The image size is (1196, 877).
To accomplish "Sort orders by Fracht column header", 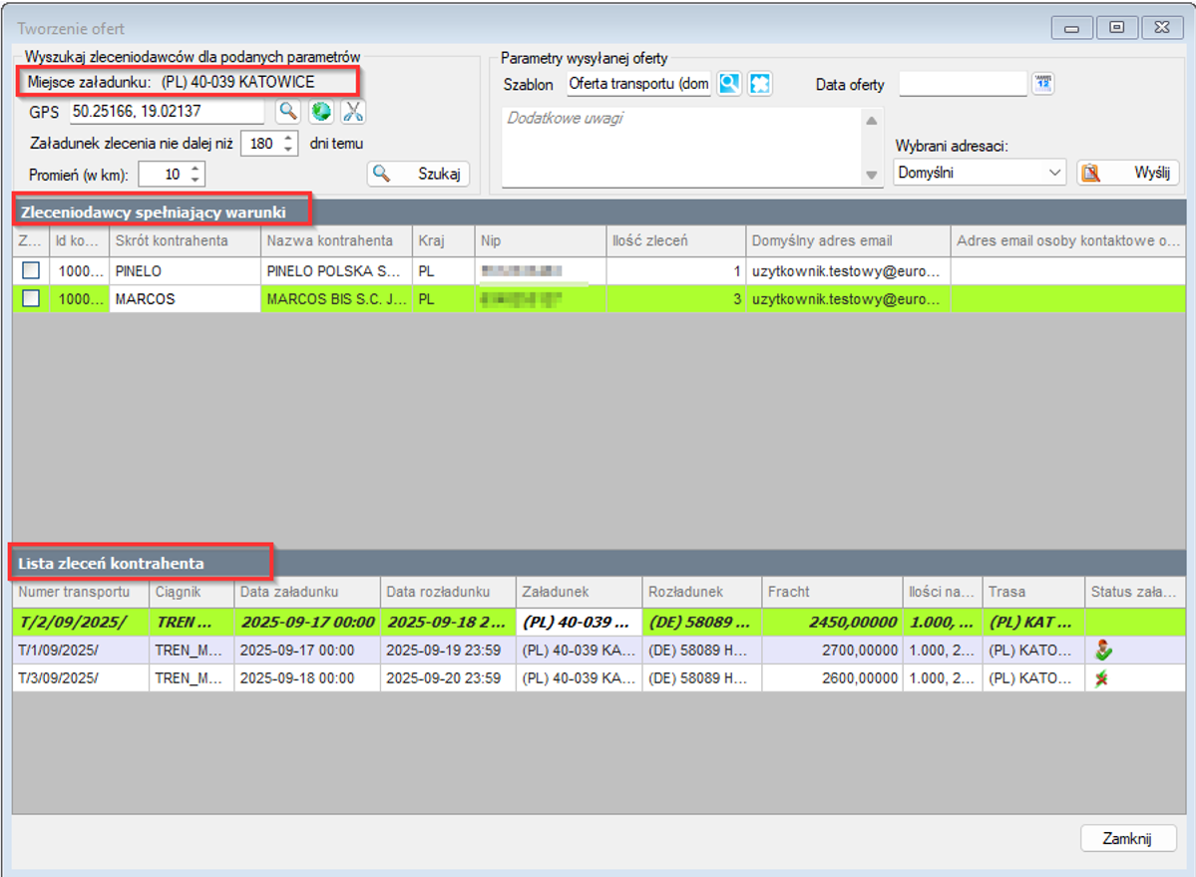I will click(830, 592).
